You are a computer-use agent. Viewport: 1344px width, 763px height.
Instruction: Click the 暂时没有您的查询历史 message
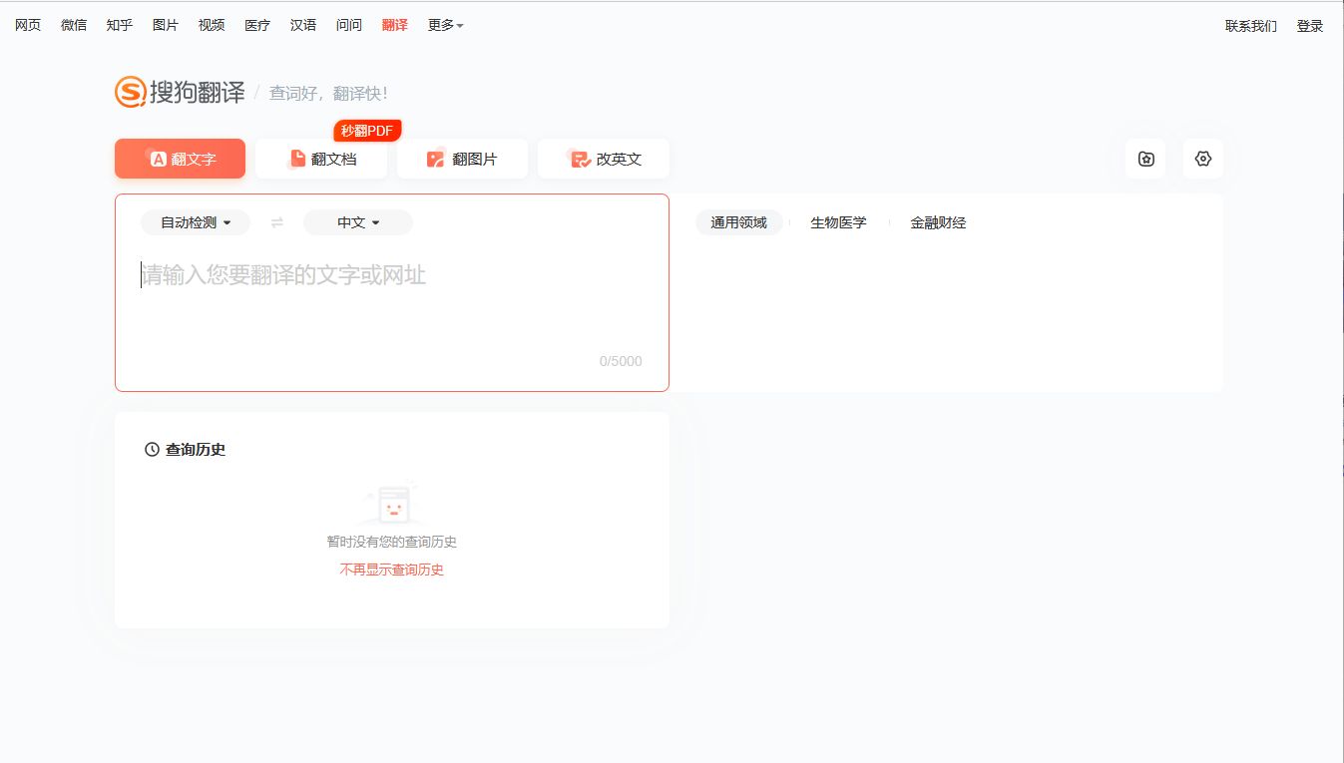(x=391, y=542)
